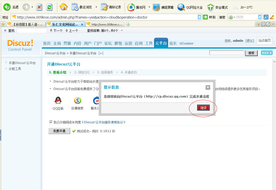Image resolution: width=276 pixels, height=190 pixels.
Task: Click the MAP button in control panel
Action: [267, 53]
